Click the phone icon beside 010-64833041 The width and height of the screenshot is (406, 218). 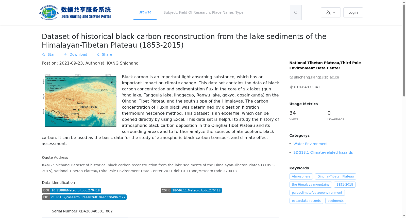click(291, 87)
